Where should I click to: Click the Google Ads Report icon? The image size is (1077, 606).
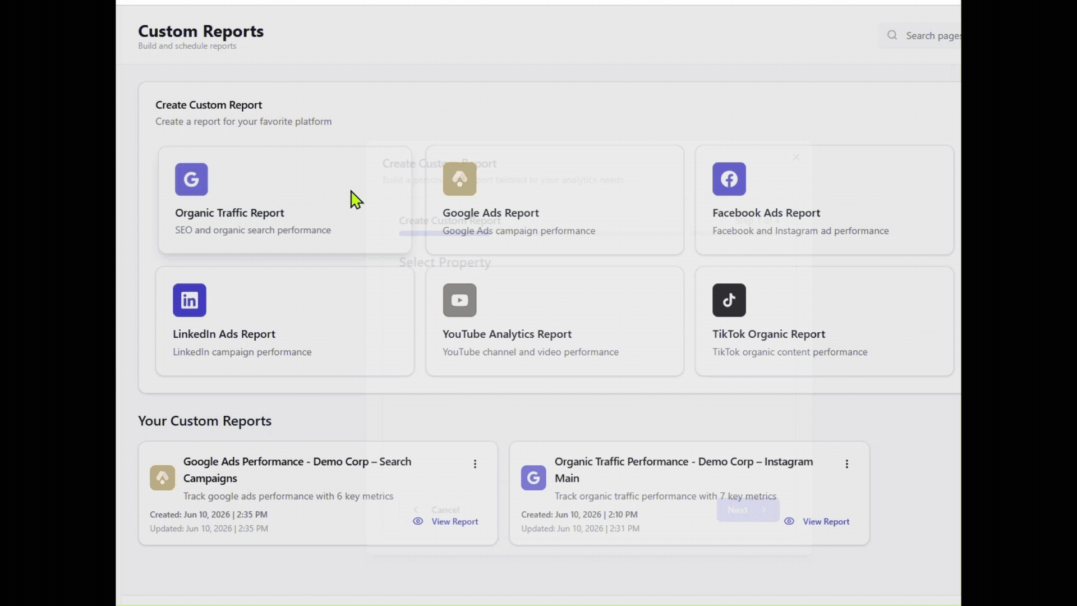(x=459, y=179)
